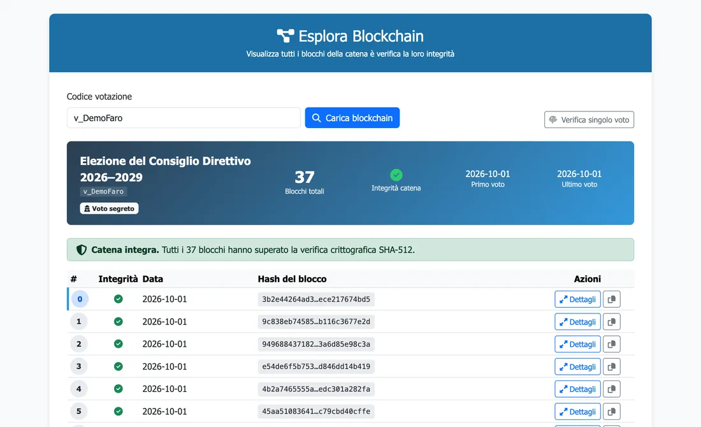701x427 pixels.
Task: Click hash 3b2e44264ad3…ece217674bd5
Action: [316, 299]
